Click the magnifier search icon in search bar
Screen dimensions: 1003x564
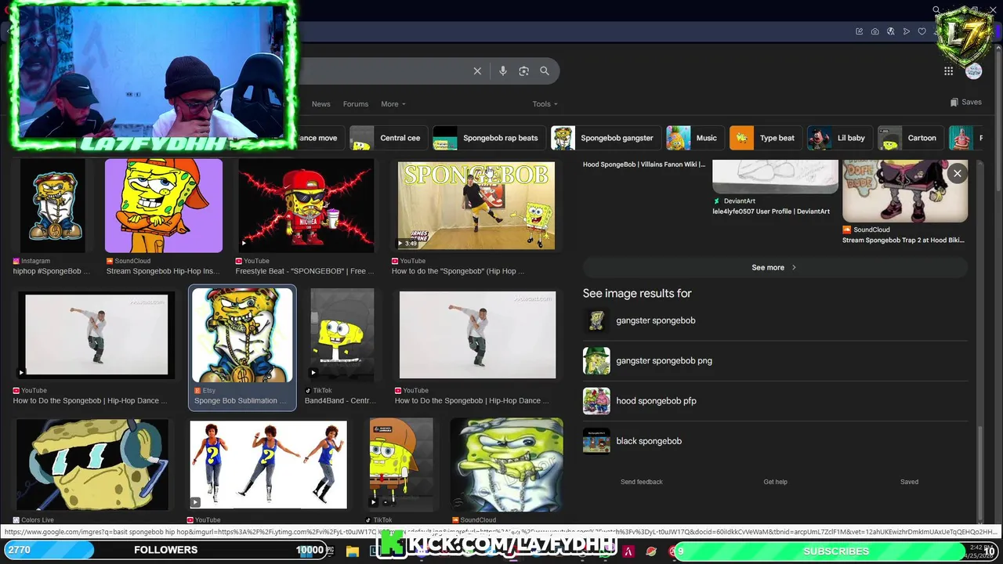pos(545,71)
